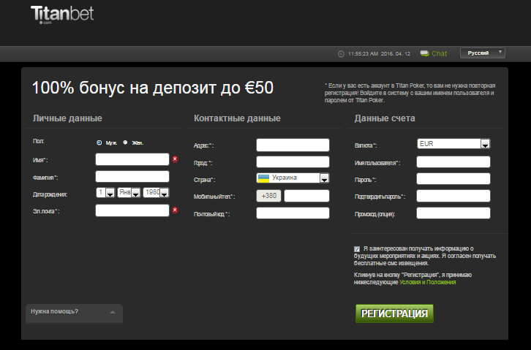Click the Личные данные heading

pyautogui.click(x=67, y=118)
